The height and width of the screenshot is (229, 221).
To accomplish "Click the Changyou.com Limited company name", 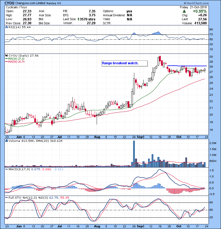I will coord(30,3).
